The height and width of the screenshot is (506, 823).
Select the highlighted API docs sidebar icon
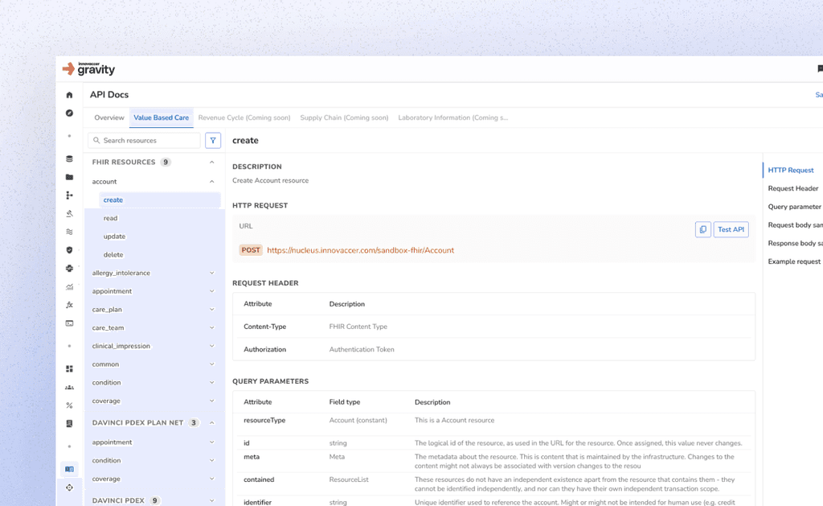pos(69,469)
